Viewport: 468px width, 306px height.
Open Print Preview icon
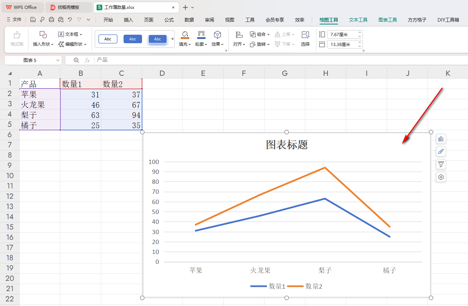point(61,20)
